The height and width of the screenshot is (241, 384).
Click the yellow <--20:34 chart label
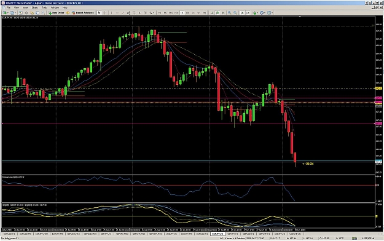pos(308,164)
